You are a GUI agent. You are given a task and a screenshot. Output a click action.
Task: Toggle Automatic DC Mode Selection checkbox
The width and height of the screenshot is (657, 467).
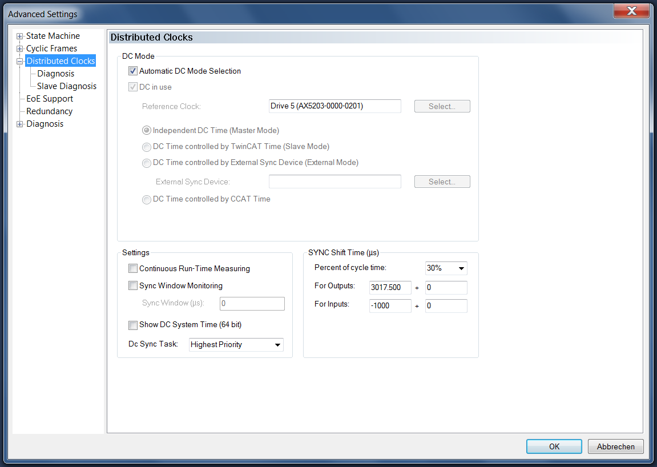click(133, 71)
